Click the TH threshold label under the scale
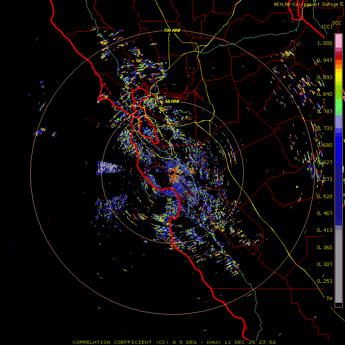The image size is (345, 345). 329,298
